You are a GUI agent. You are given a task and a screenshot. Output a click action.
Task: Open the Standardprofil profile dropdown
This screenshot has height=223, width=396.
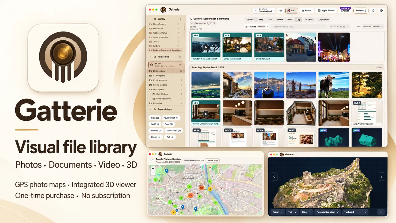pos(264,10)
